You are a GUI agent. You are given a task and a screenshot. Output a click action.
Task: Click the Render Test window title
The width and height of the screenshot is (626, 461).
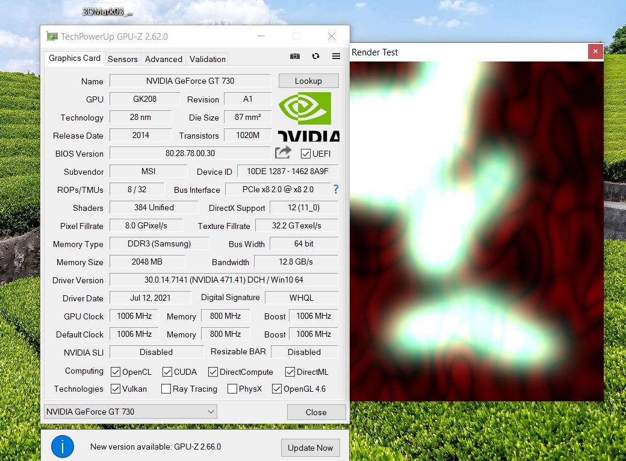tap(374, 52)
